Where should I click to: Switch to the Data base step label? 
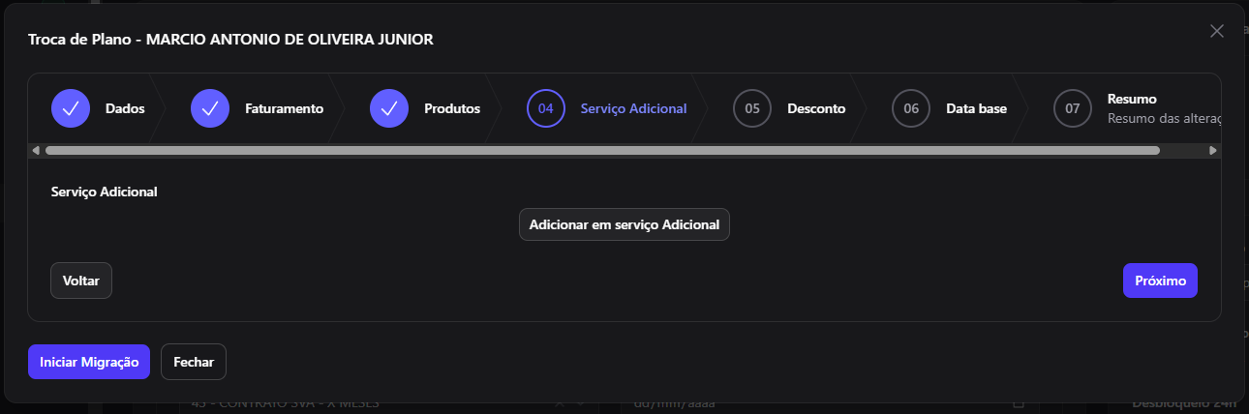click(976, 108)
